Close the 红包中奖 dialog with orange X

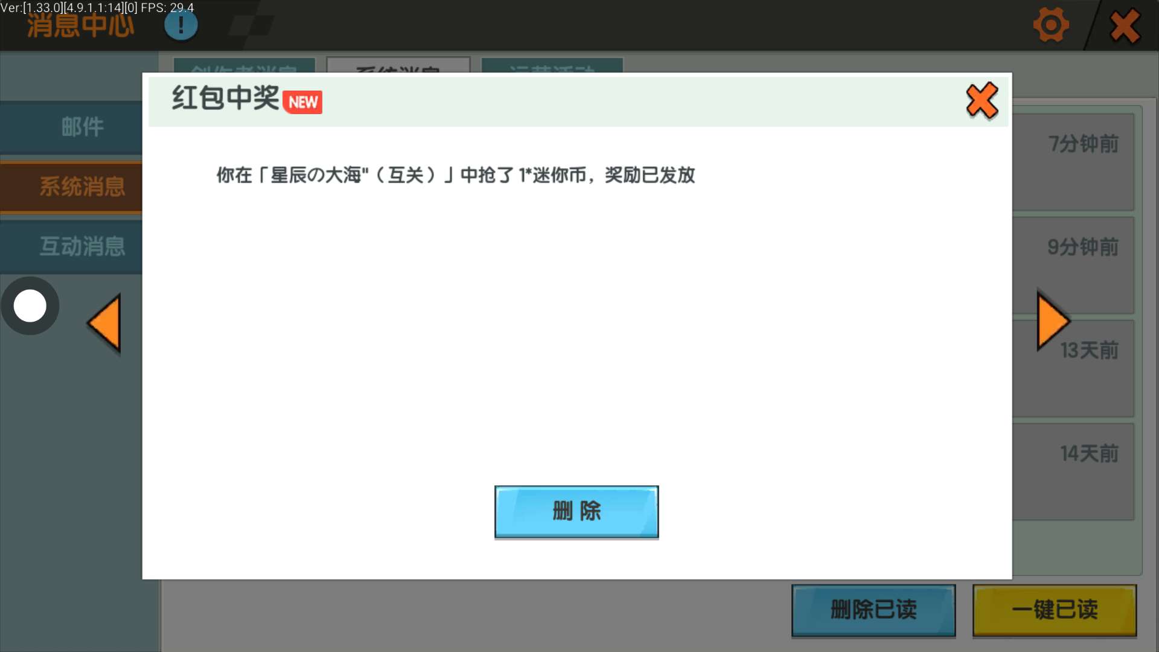tap(982, 101)
